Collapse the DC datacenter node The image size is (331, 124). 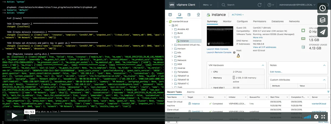click(170, 25)
